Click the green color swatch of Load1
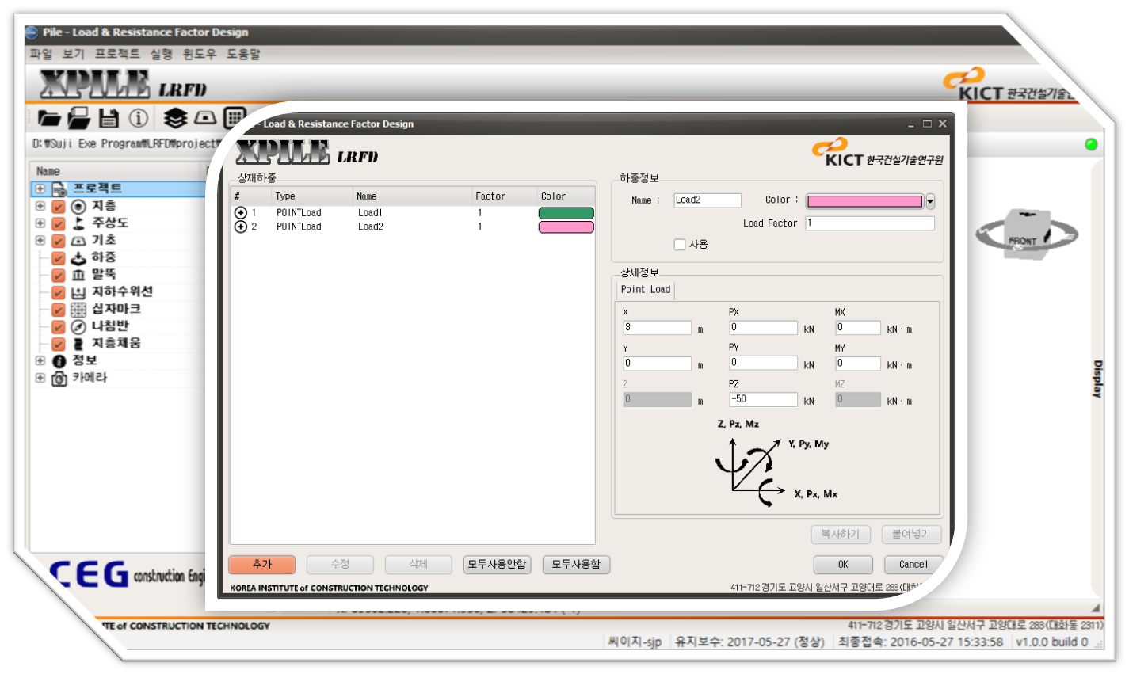Image resolution: width=1129 pixels, height=674 pixels. (x=566, y=213)
